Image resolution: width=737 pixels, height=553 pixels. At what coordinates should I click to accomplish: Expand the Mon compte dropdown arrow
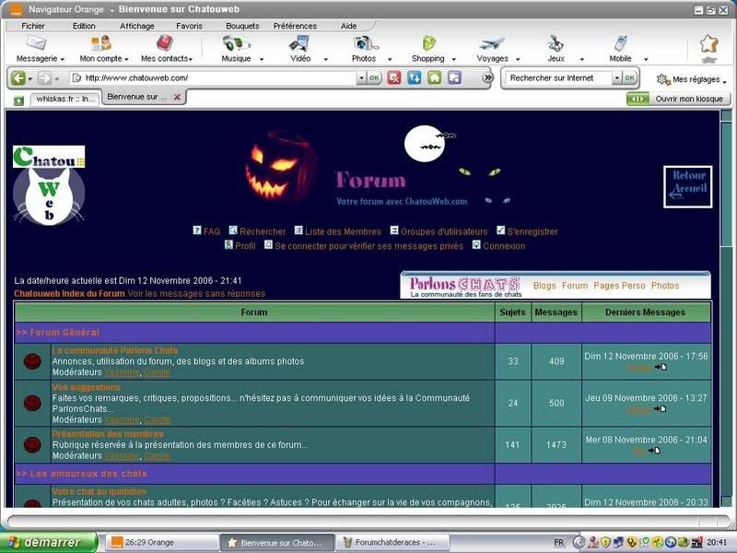pos(126,59)
